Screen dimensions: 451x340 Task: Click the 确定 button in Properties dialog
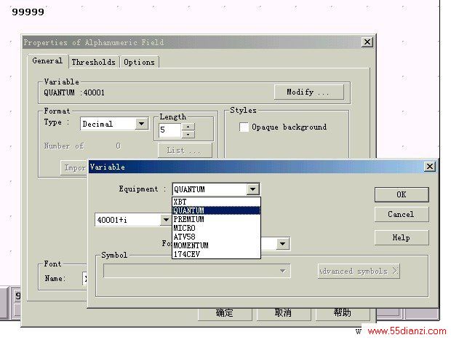pos(225,314)
